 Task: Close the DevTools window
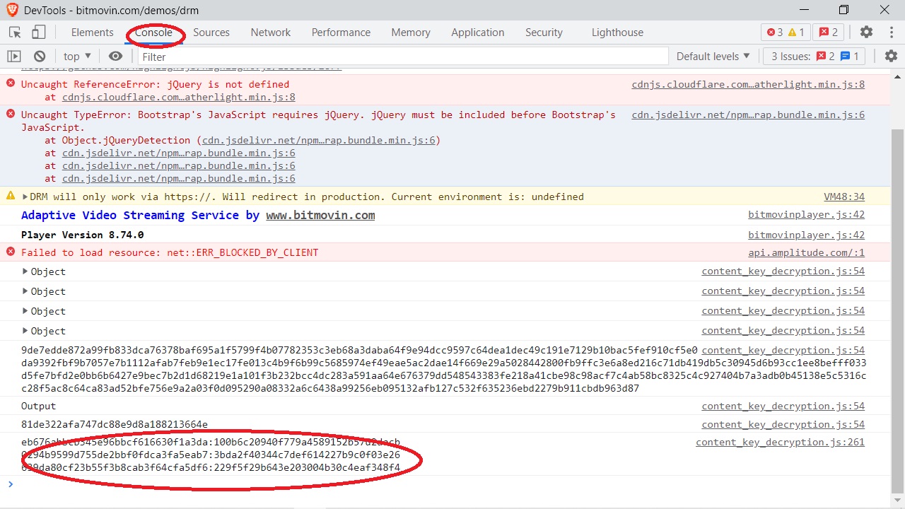click(884, 10)
